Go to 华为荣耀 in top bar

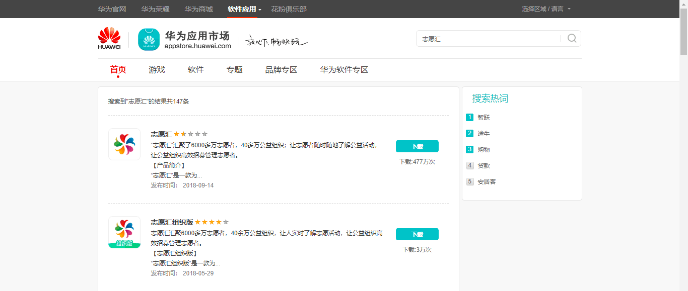(x=155, y=9)
